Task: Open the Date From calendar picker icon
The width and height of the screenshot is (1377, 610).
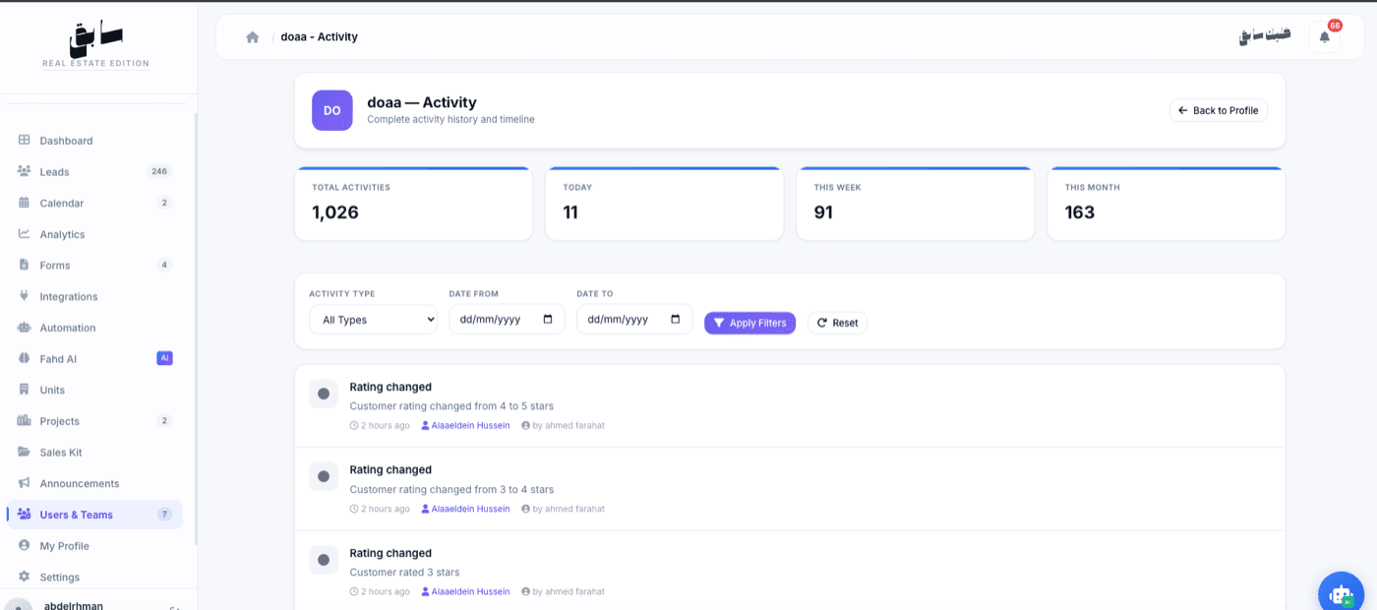Action: point(548,320)
